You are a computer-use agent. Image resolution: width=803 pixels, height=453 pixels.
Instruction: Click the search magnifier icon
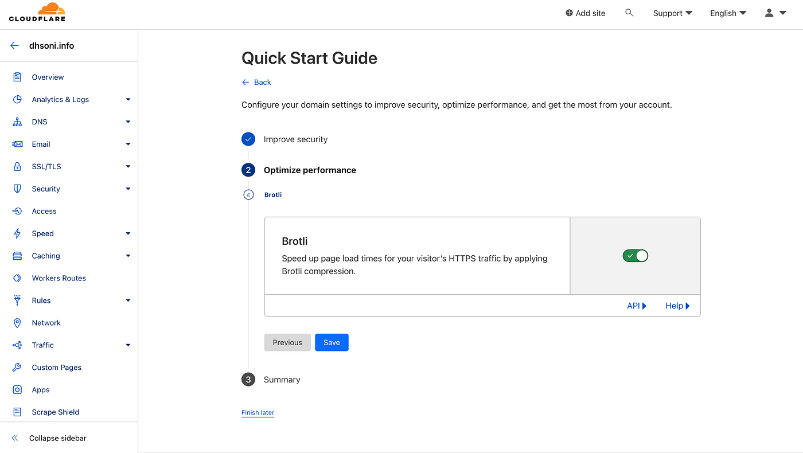(629, 13)
